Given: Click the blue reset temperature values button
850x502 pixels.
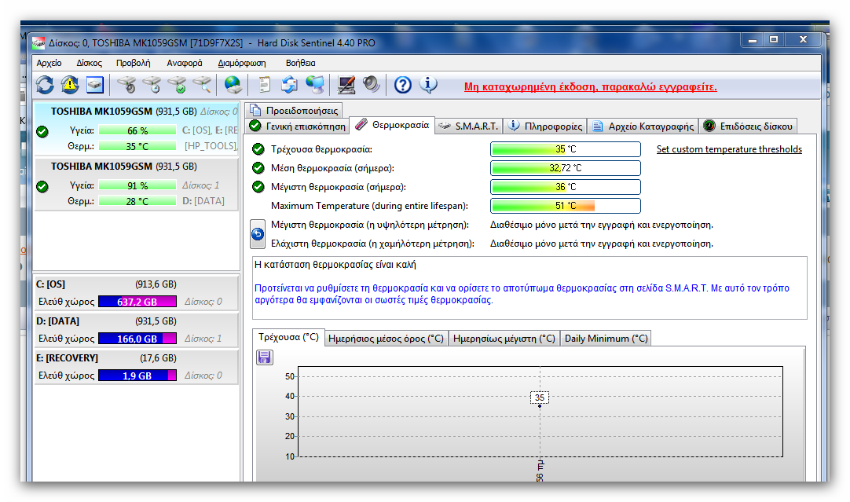Looking at the screenshot, I should [x=258, y=234].
